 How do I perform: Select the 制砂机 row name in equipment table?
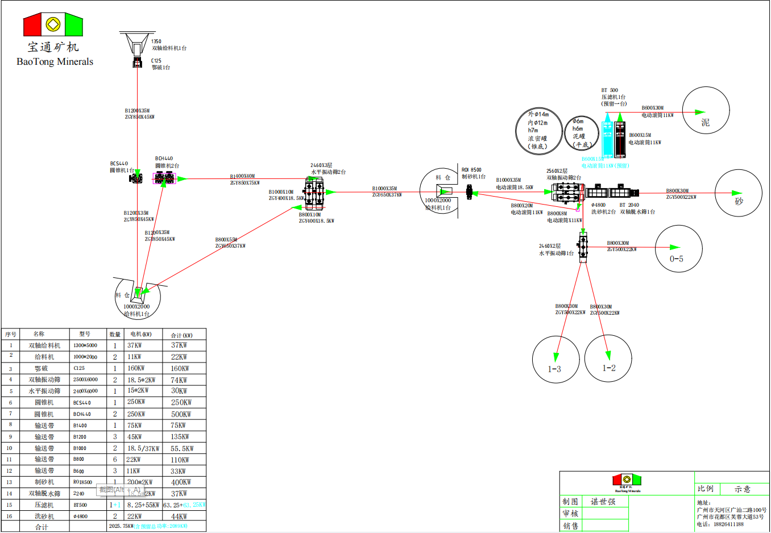[x=44, y=482]
